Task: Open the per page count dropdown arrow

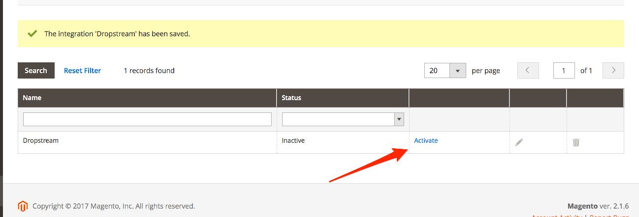Action: pos(457,71)
